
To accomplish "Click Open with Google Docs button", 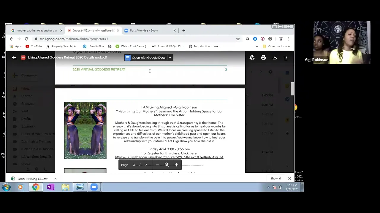I will (x=145, y=57).
